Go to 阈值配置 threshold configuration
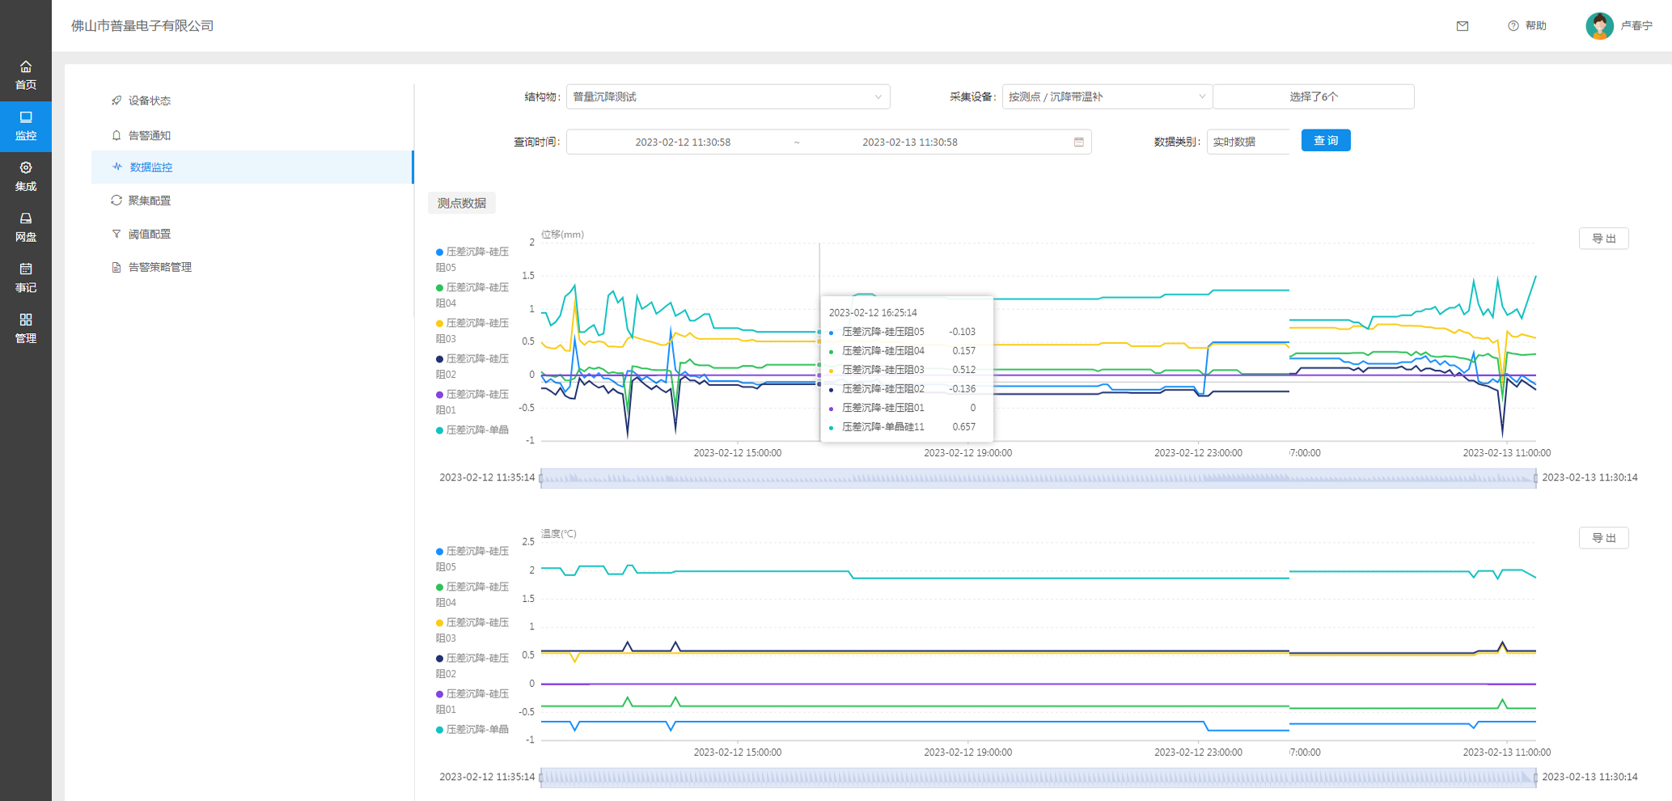The image size is (1672, 801). (x=150, y=235)
